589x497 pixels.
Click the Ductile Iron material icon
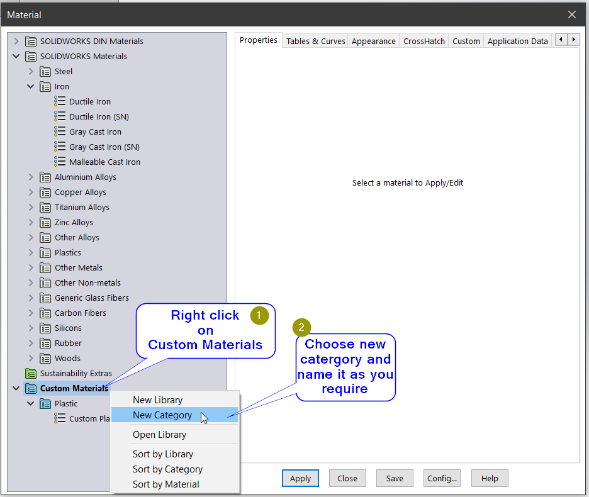click(60, 101)
